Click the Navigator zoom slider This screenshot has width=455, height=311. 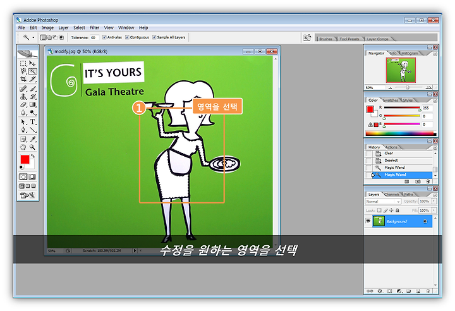408,87
